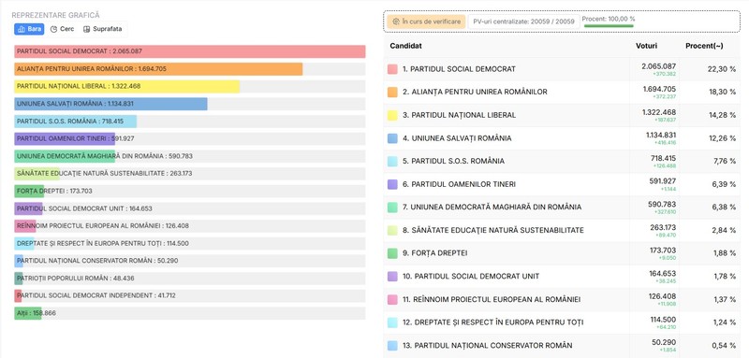Select table row 4. Uniunea Salvați România
The height and width of the screenshot is (358, 749).
pos(562,138)
